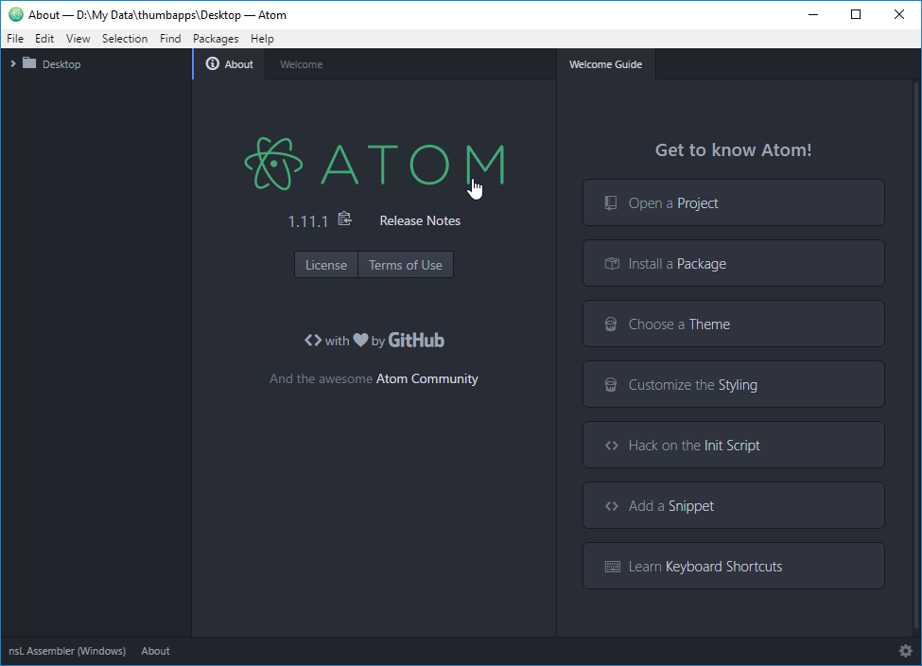This screenshot has width=922, height=666.
Task: Click the info icon on About tab
Action: (212, 63)
